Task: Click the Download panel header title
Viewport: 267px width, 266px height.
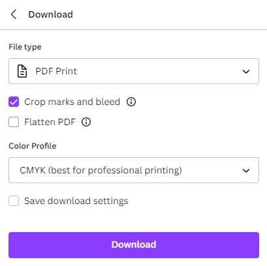Action: pyautogui.click(x=51, y=14)
